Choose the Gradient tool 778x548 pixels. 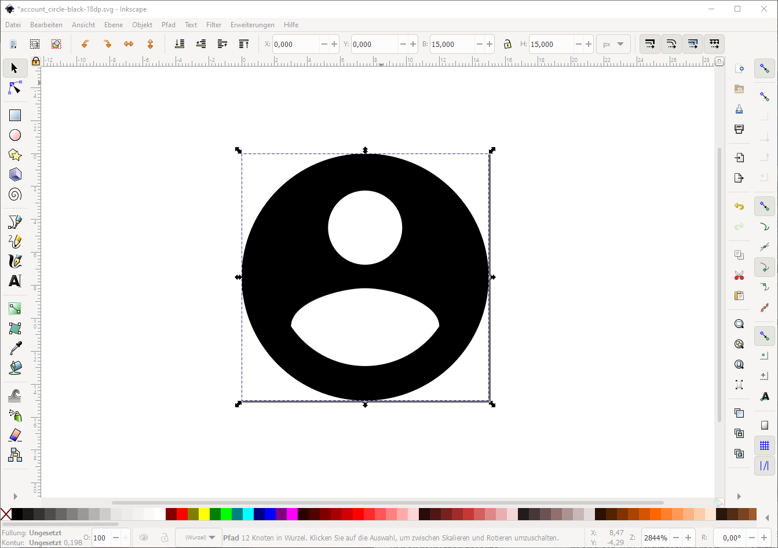[x=15, y=309]
